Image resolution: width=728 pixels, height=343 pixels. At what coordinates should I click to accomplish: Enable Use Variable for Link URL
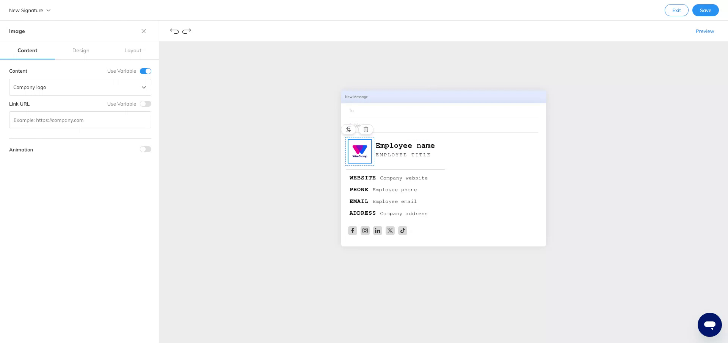point(145,104)
